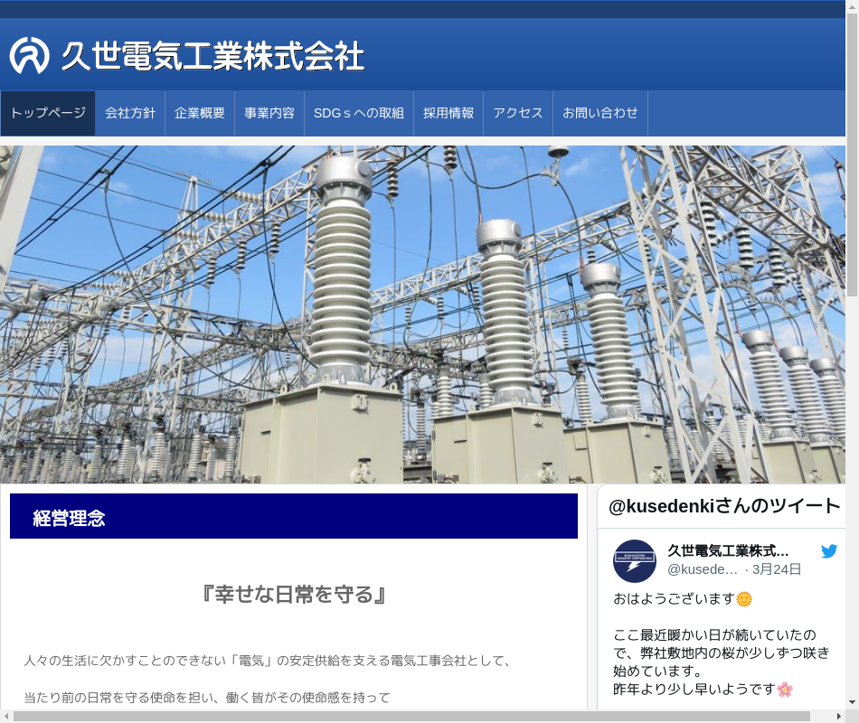The width and height of the screenshot is (859, 723).
Task: Click the horizontal scrollbar right arrow
Action: (839, 717)
